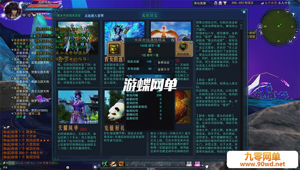This screenshot has width=300, height=170.
Task: Click the signal strength bars icon
Action: coord(262,3)
